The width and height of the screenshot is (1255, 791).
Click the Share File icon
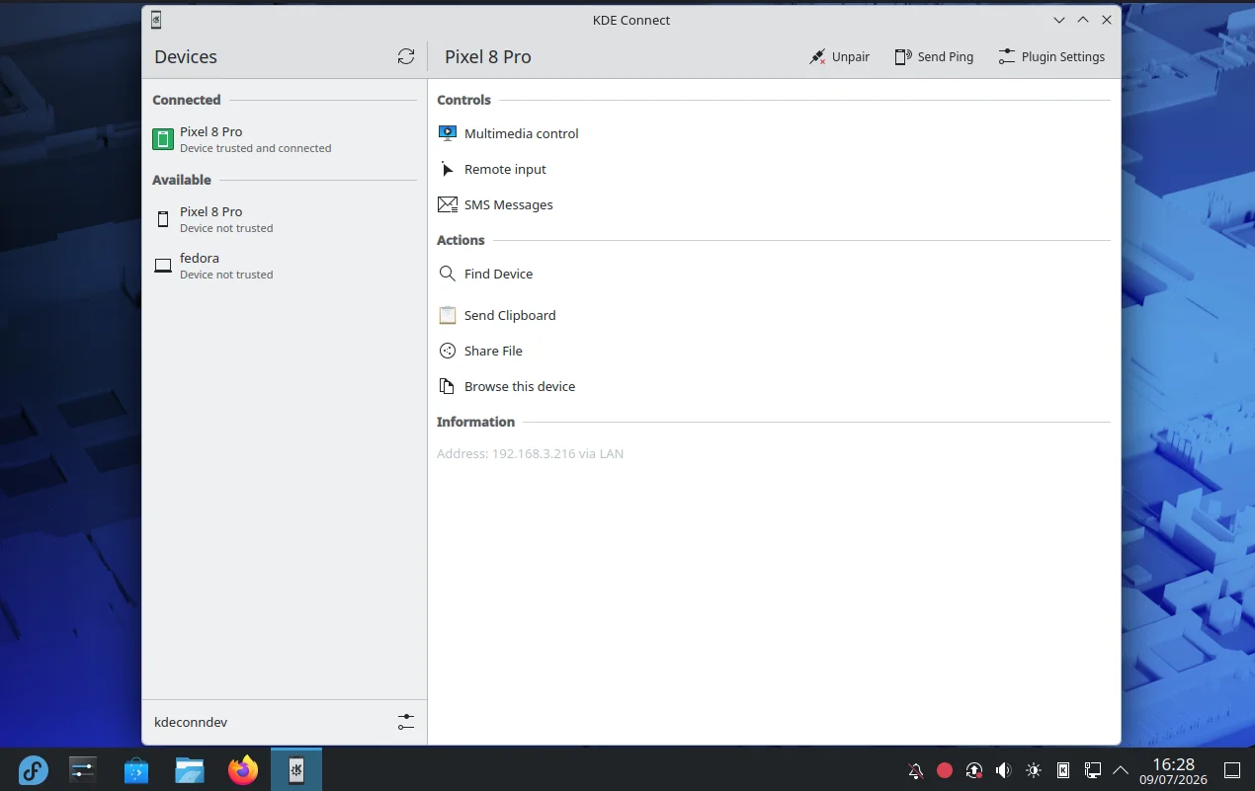447,351
